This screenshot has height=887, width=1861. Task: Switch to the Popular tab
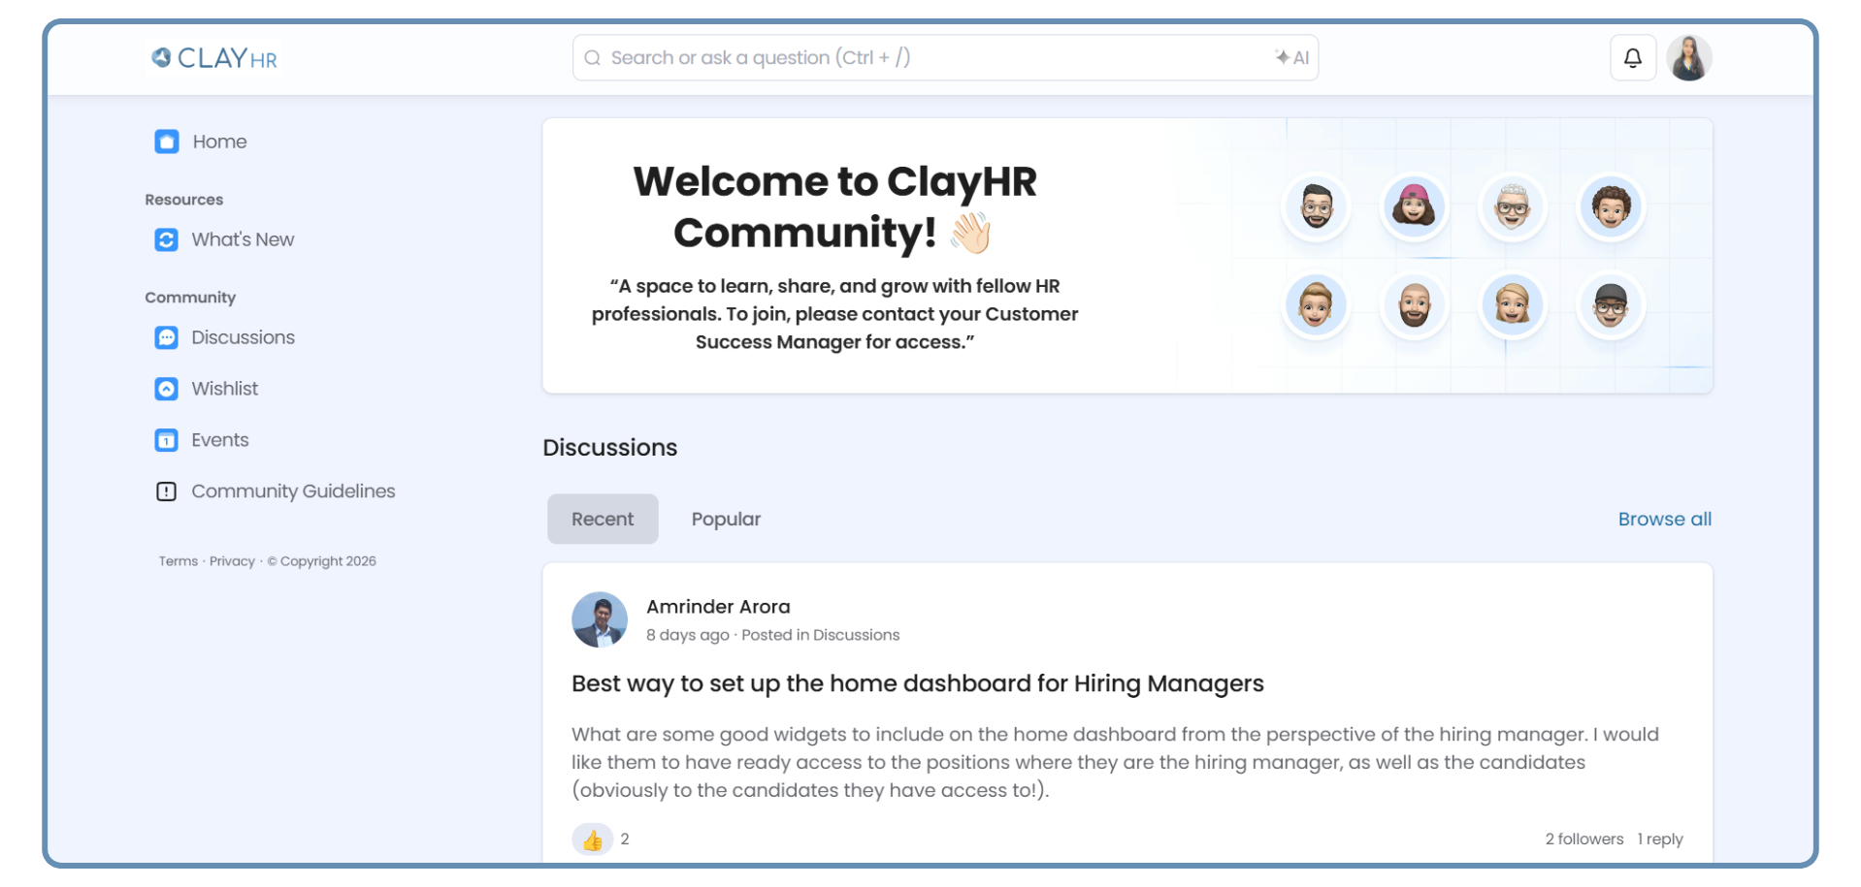[726, 519]
